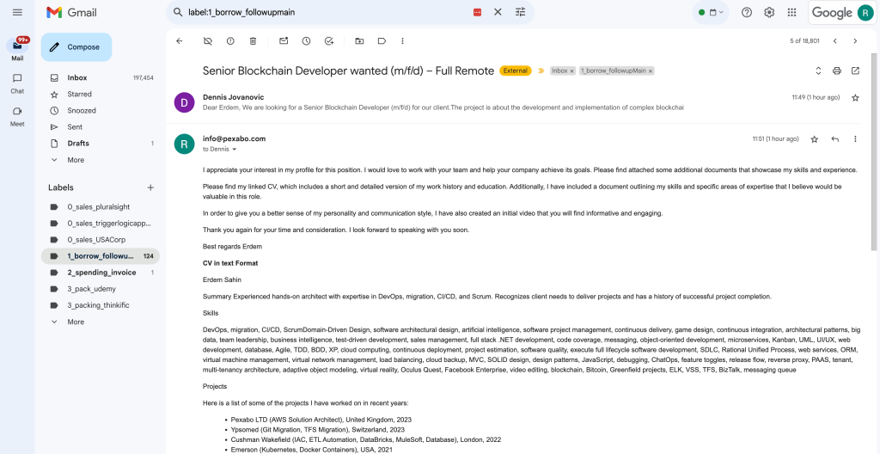Click the search magnifier icon

pyautogui.click(x=178, y=12)
